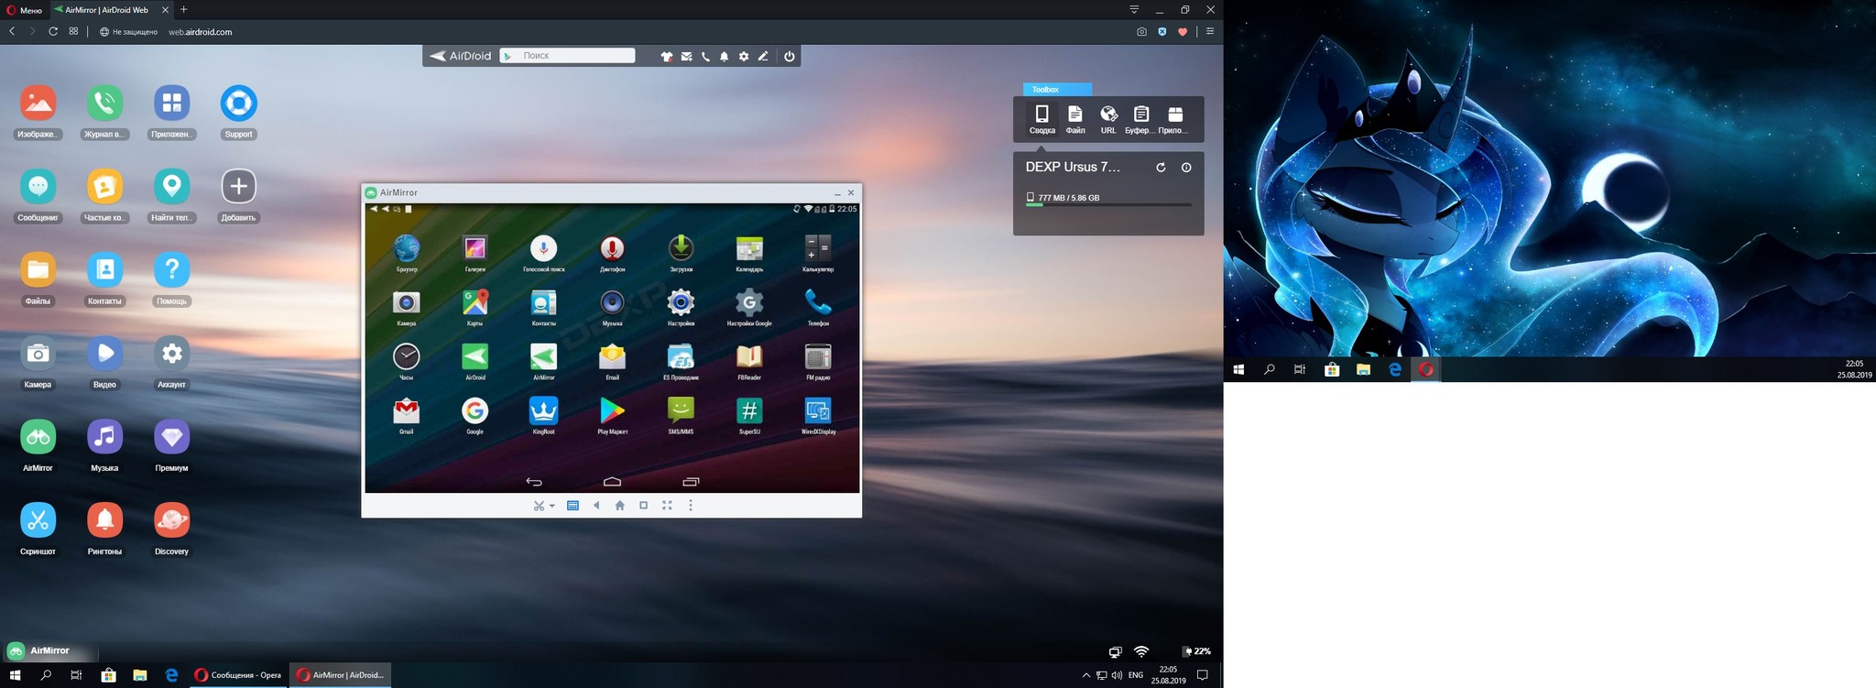
Task: Launch WiredXDisplay in the AirMirror phone screen
Action: click(818, 410)
